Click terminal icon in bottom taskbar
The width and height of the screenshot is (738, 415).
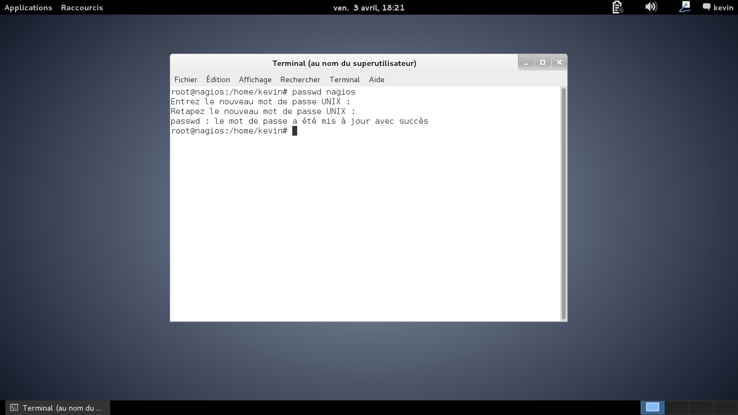(x=14, y=408)
